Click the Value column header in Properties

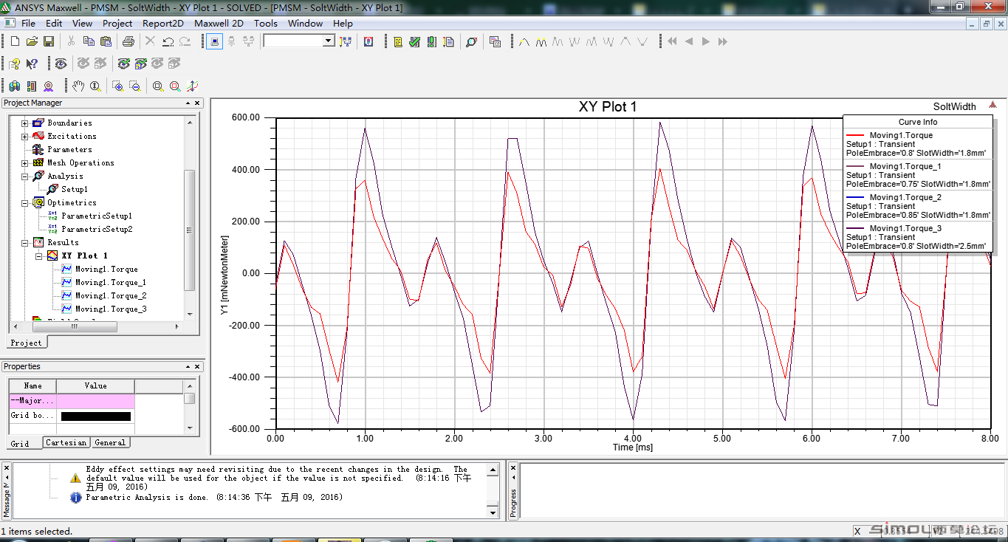[x=95, y=385]
